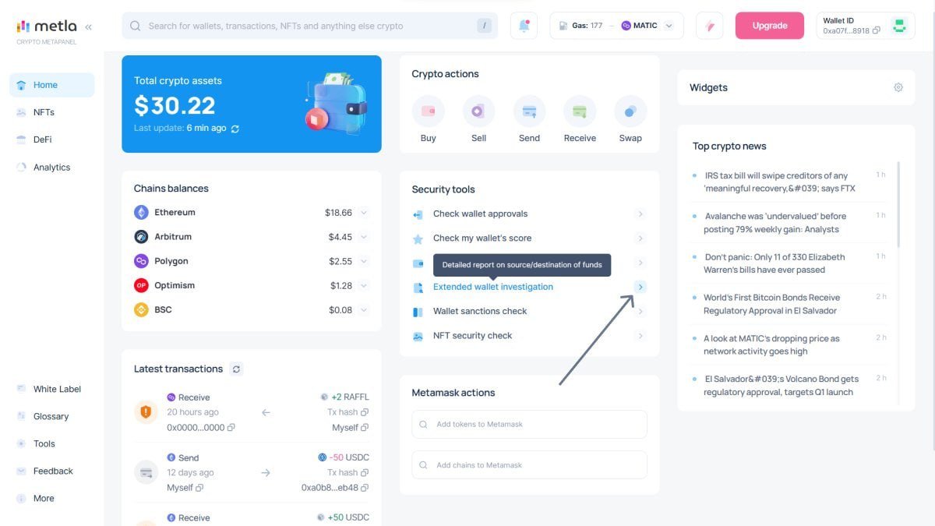Refresh total crypto assets update
Viewport: 935px width, 526px height.
click(235, 129)
